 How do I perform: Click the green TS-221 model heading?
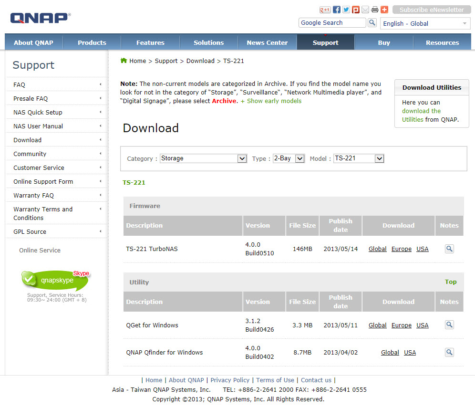pos(134,182)
